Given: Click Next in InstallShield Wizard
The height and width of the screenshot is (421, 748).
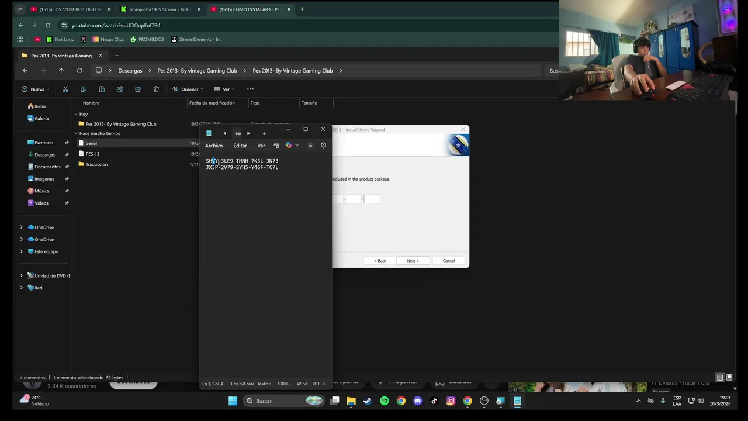Looking at the screenshot, I should coord(413,261).
